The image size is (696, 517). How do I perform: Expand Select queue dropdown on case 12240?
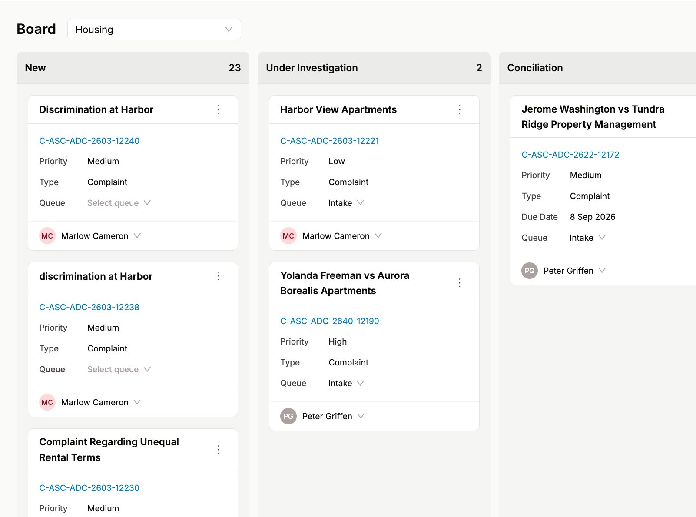point(119,203)
